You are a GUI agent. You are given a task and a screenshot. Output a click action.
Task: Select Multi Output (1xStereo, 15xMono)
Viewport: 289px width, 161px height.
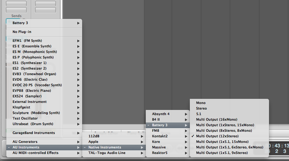click(x=229, y=125)
